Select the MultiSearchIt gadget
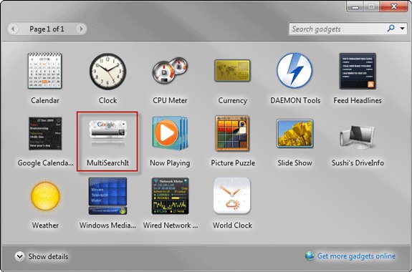Screen dimensions: 412x272 pyautogui.click(x=107, y=142)
